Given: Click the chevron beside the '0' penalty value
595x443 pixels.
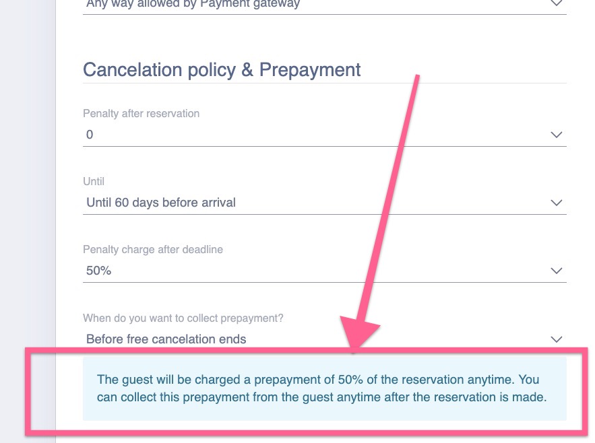Looking at the screenshot, I should point(556,135).
